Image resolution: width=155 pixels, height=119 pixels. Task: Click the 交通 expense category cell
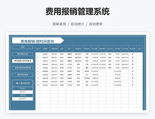pos(87,54)
